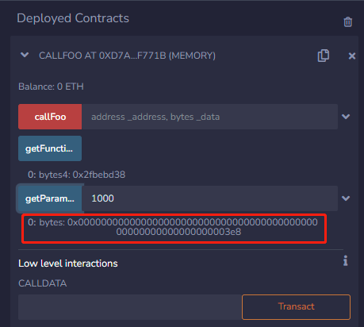Expand the callFoo function parameters chevron
364x327 pixels.
(346, 117)
